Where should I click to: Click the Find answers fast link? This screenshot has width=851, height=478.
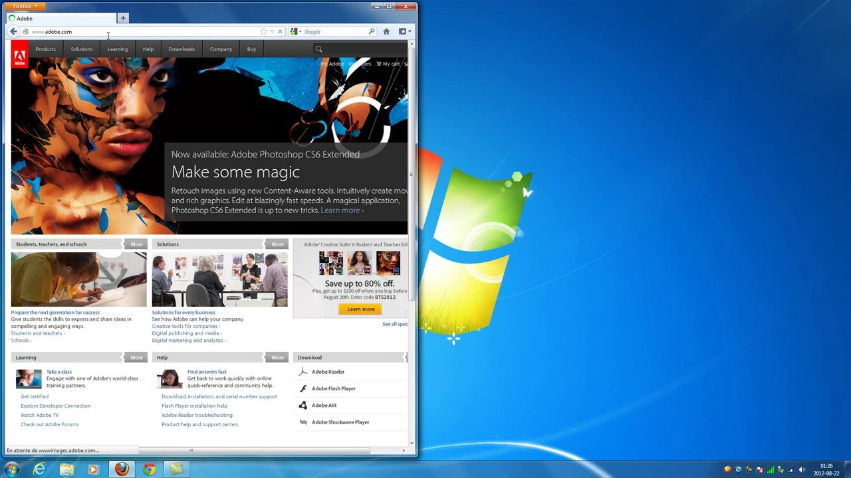point(207,372)
